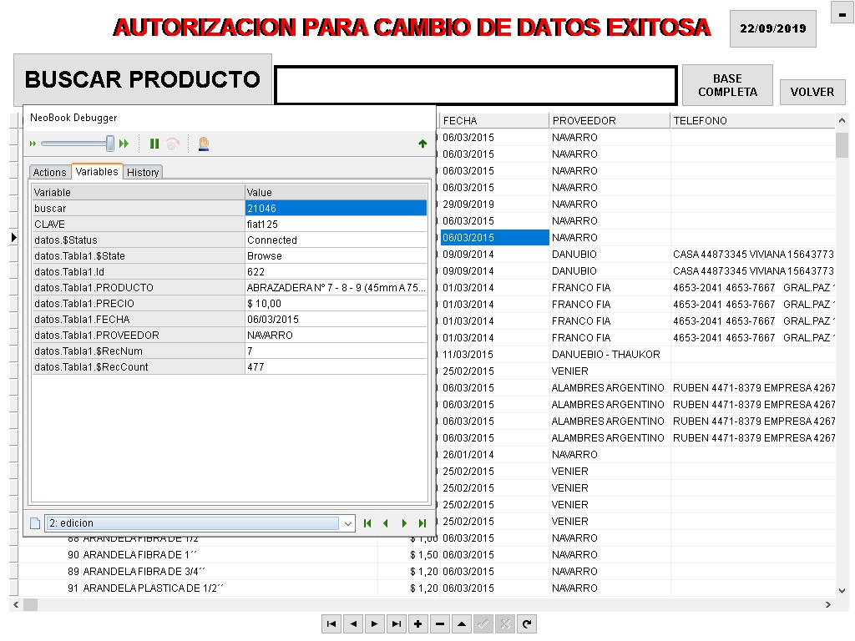855x641 pixels.
Task: Pause execution in the NeoBook Debugger
Action: tap(154, 144)
